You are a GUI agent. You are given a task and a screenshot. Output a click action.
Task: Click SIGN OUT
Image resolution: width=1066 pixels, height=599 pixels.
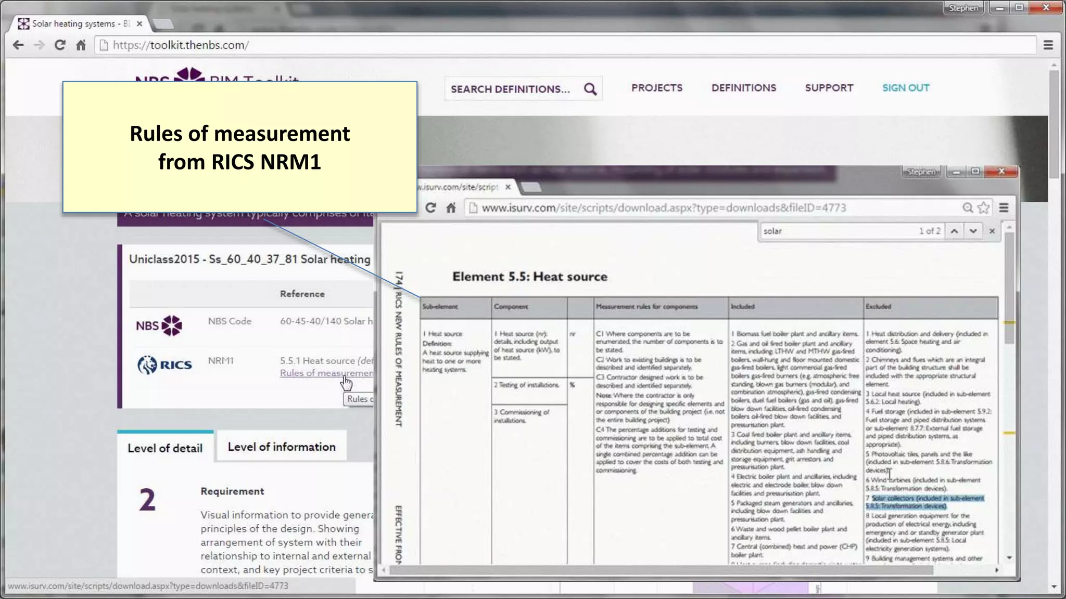[906, 88]
